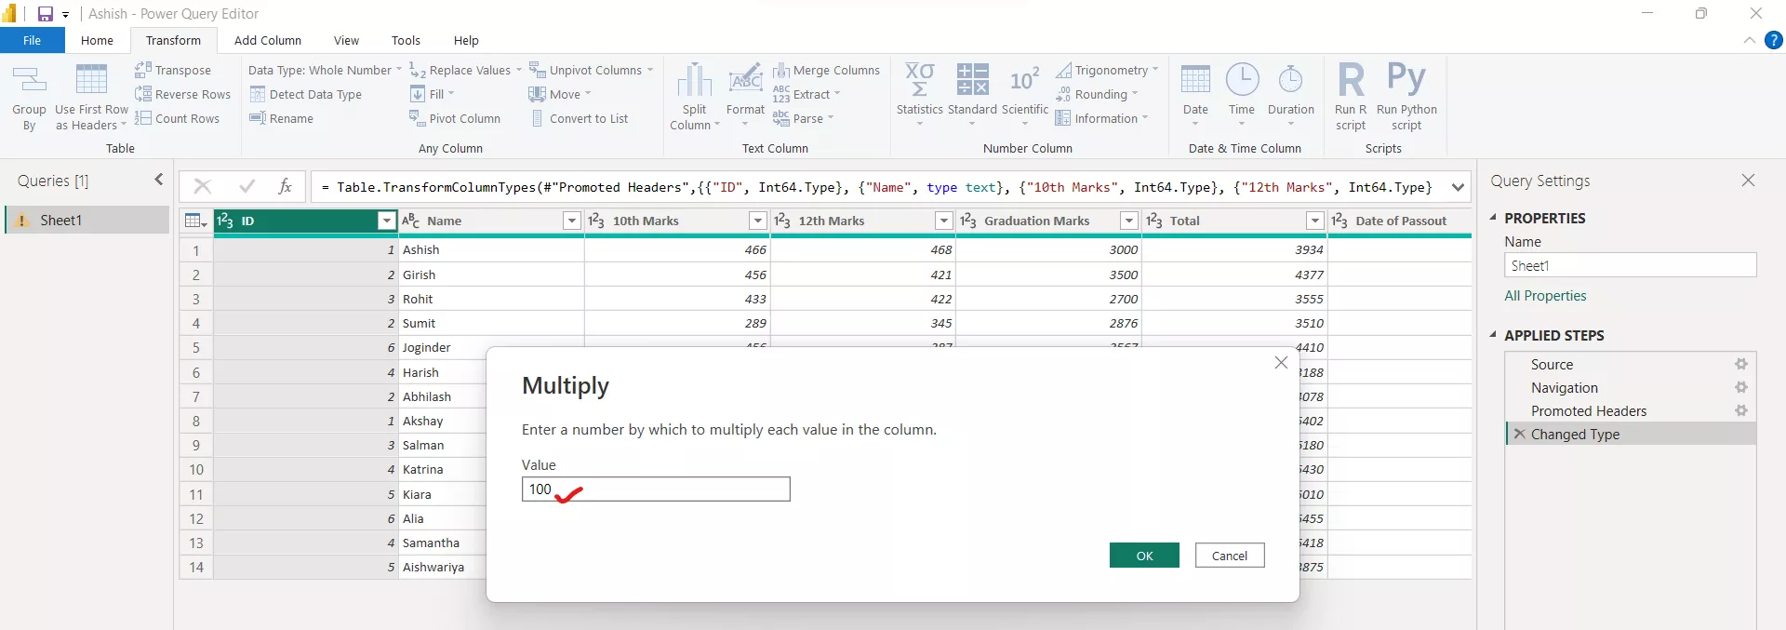Click Run R script
This screenshot has width=1786, height=630.
click(1351, 96)
